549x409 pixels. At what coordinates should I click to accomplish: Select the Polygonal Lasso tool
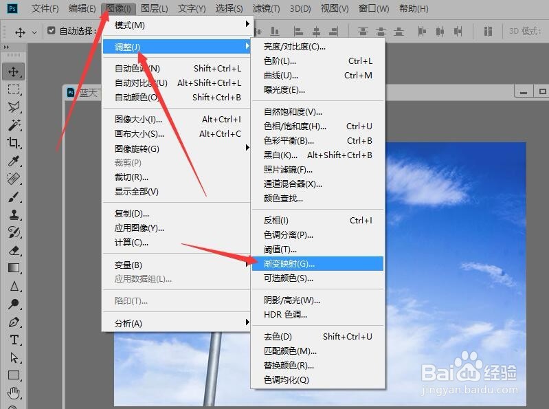click(x=13, y=107)
